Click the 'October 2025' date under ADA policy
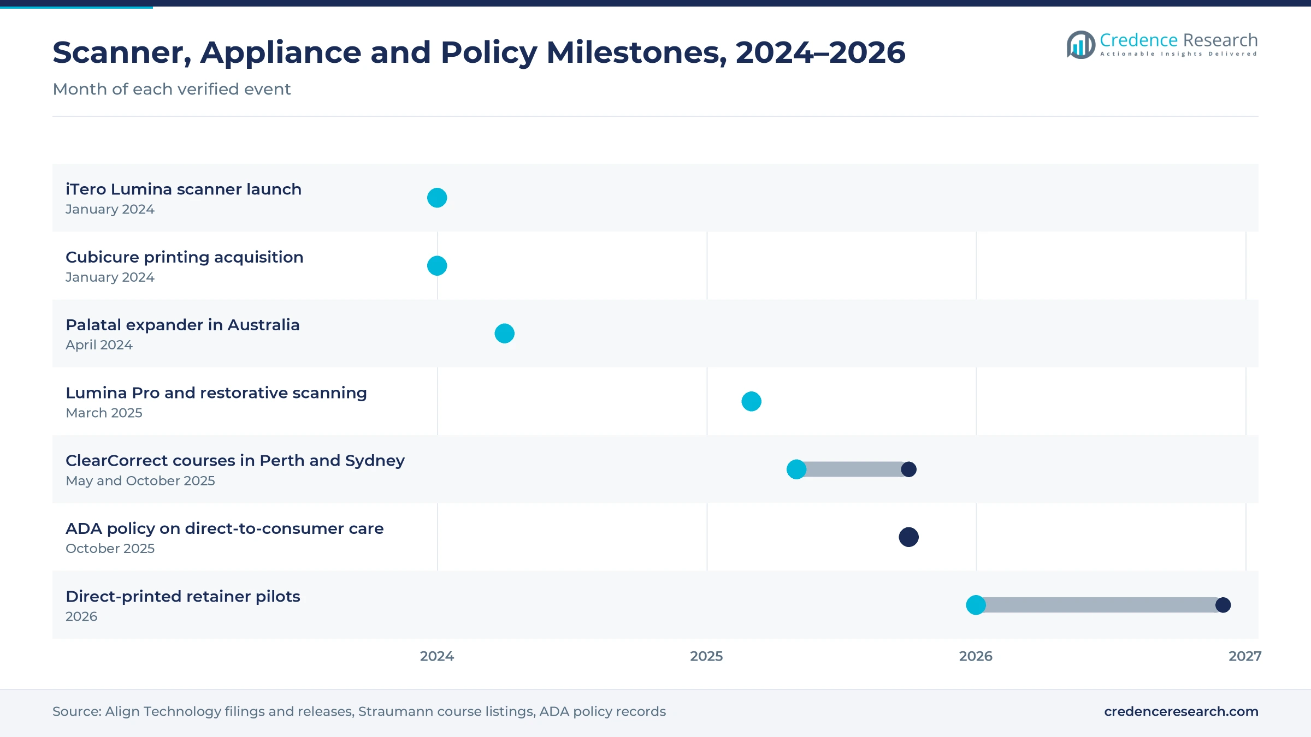The image size is (1311, 737). click(x=110, y=549)
